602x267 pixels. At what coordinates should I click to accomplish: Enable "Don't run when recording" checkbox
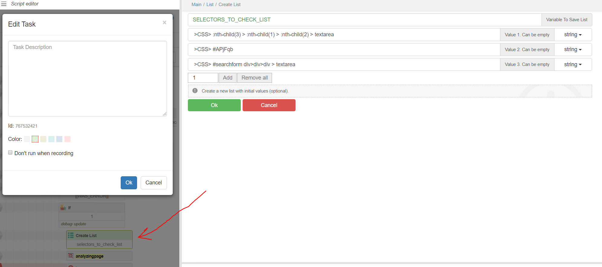click(x=10, y=153)
